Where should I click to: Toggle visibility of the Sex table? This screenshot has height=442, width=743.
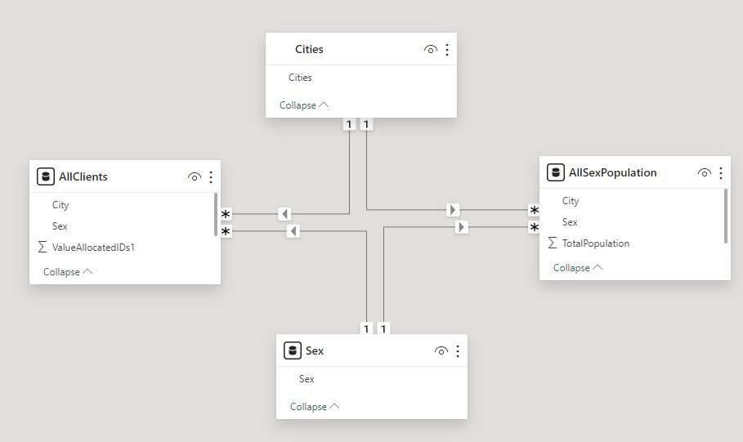pyautogui.click(x=441, y=351)
